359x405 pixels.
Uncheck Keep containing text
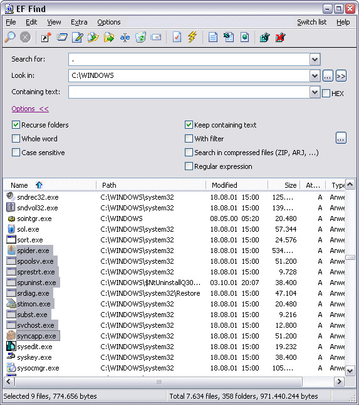[x=189, y=125]
